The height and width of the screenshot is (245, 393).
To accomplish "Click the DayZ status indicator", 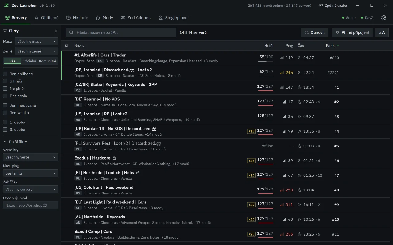I will (367, 18).
